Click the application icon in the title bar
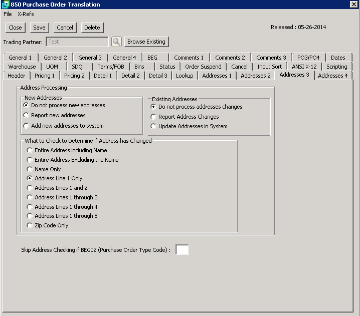This screenshot has height=316, width=360. coord(5,5)
